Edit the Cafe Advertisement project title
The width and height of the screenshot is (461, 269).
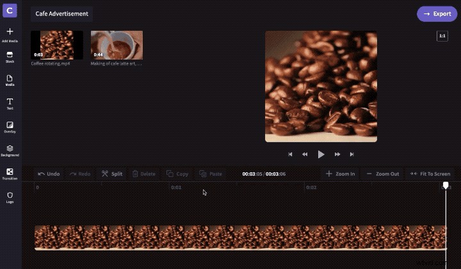[x=61, y=14]
